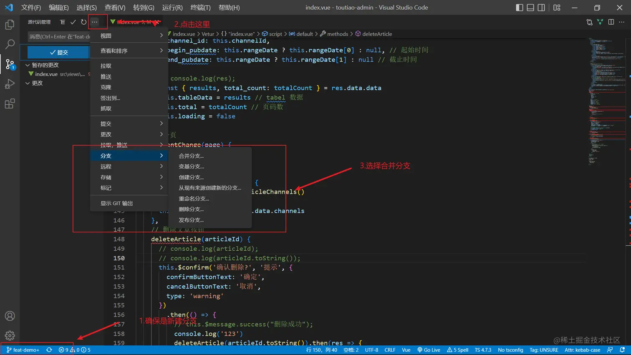Open the 帮助(H) menu

tap(229, 8)
